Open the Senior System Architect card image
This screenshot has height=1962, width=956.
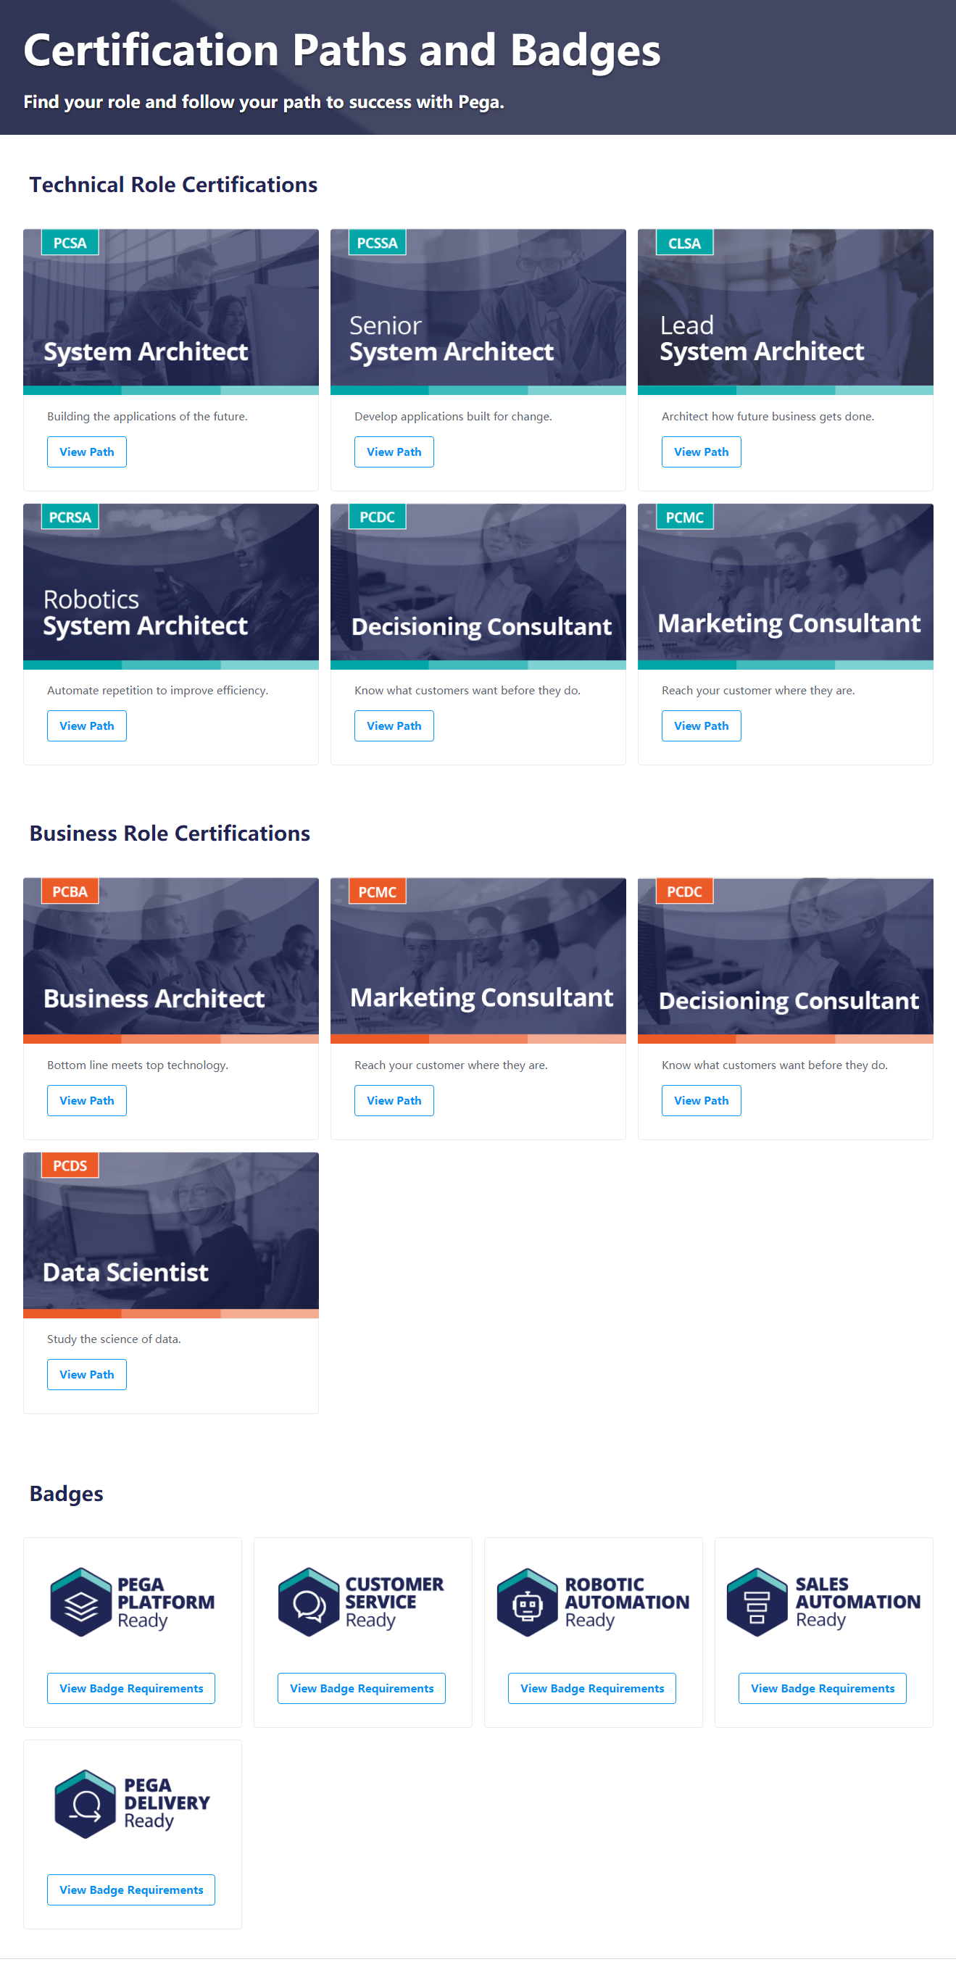click(478, 312)
